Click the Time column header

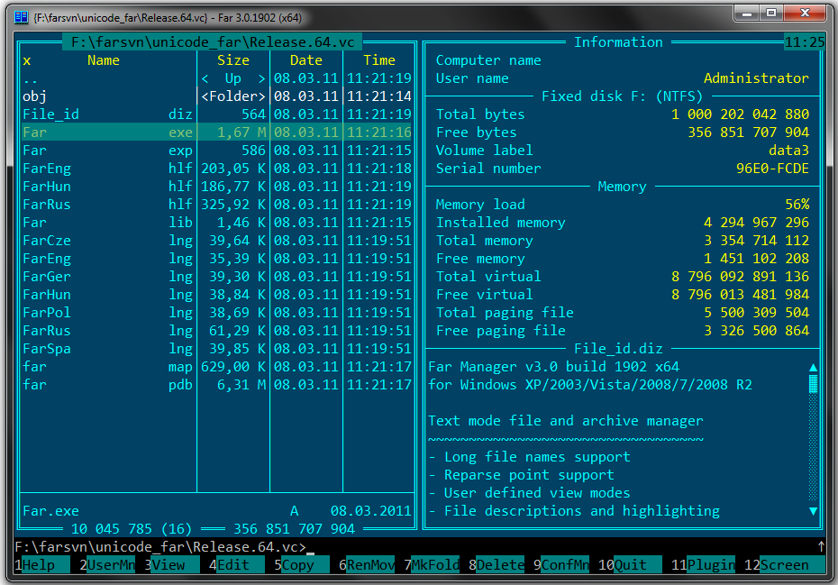click(379, 60)
